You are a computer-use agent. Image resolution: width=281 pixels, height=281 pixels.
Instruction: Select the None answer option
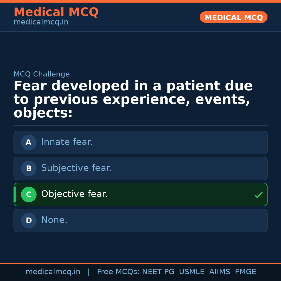tap(140, 220)
